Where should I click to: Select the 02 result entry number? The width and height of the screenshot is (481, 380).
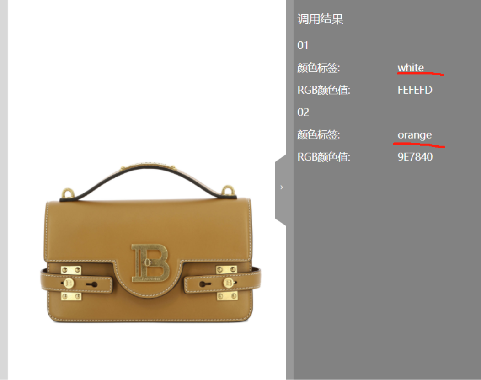pos(303,112)
